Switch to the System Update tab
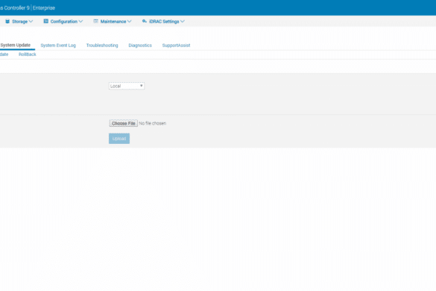 tap(16, 45)
